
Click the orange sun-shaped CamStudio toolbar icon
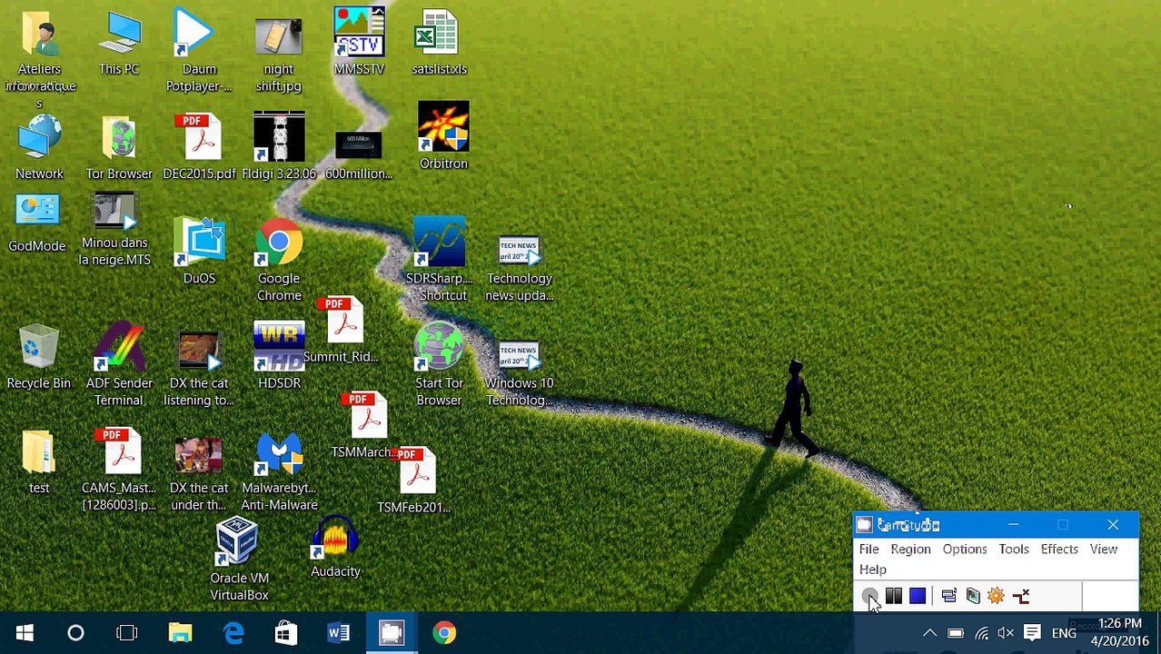pos(997,596)
